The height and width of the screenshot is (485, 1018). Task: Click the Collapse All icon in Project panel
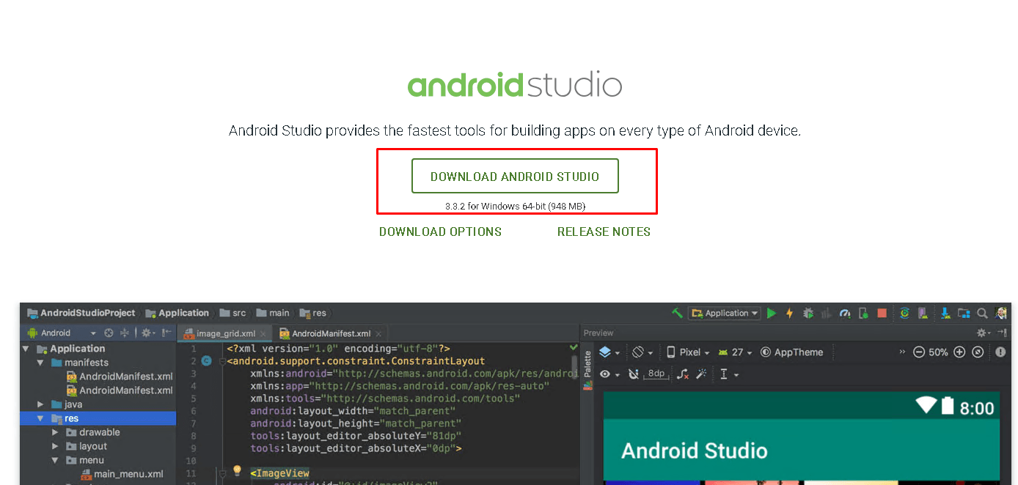[125, 333]
